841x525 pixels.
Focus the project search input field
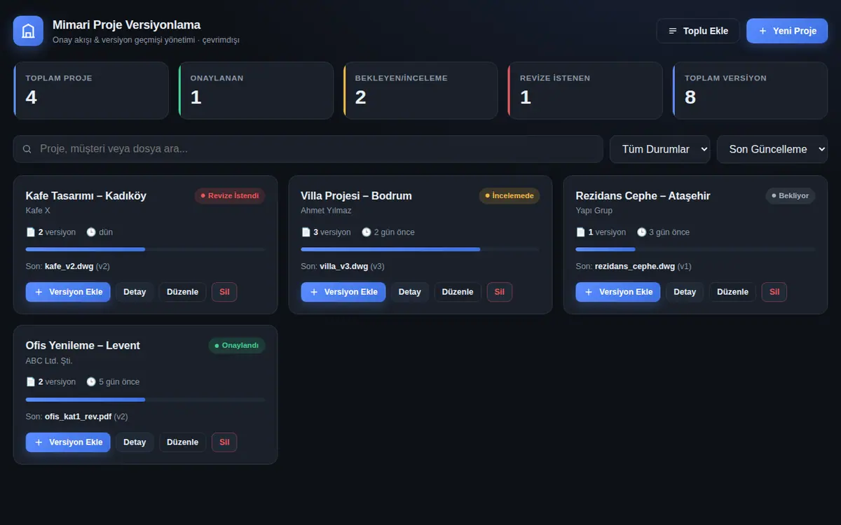pos(308,149)
